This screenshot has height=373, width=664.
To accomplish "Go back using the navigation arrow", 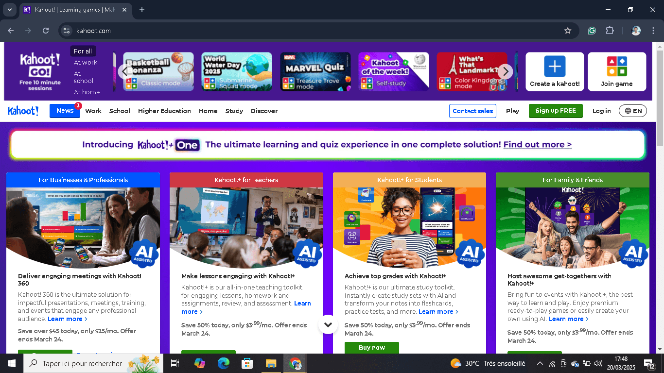I will click(x=10, y=30).
